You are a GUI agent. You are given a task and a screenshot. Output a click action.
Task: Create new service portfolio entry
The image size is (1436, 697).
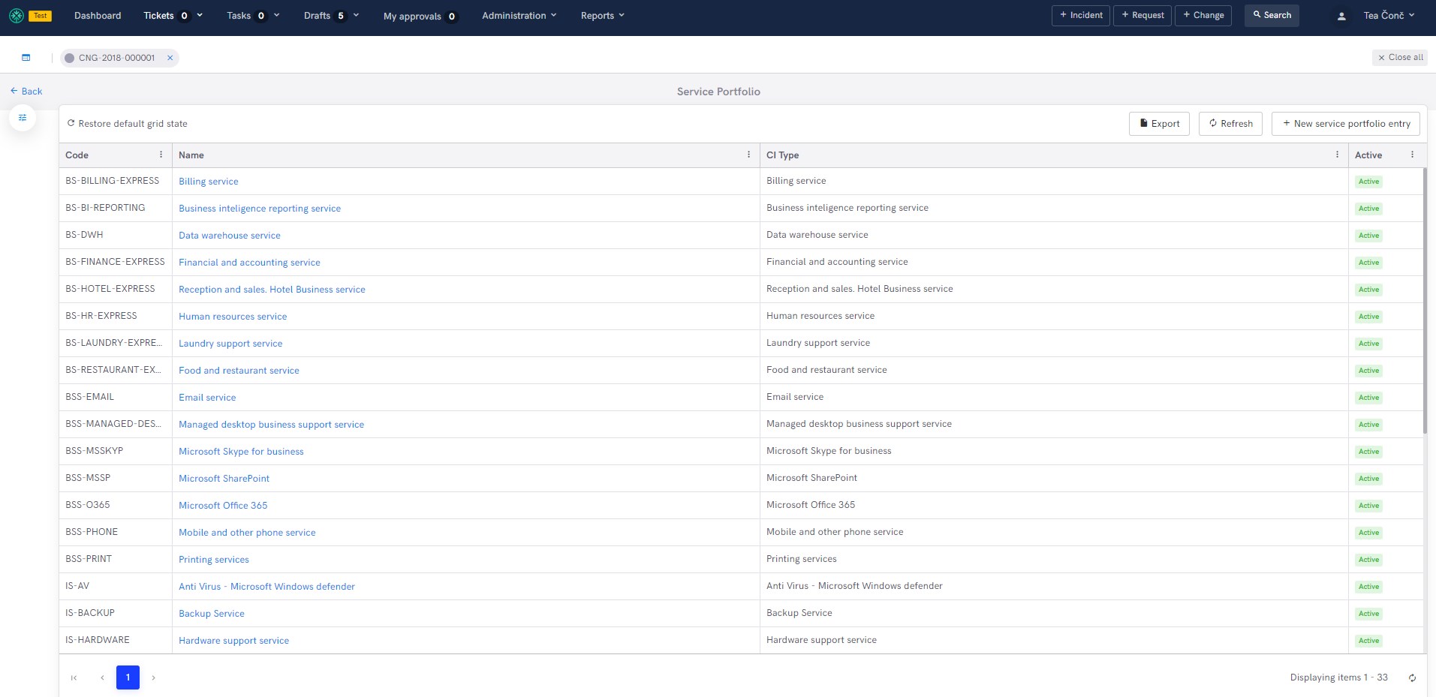(x=1346, y=124)
